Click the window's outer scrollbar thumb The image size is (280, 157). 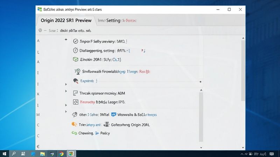point(243,71)
